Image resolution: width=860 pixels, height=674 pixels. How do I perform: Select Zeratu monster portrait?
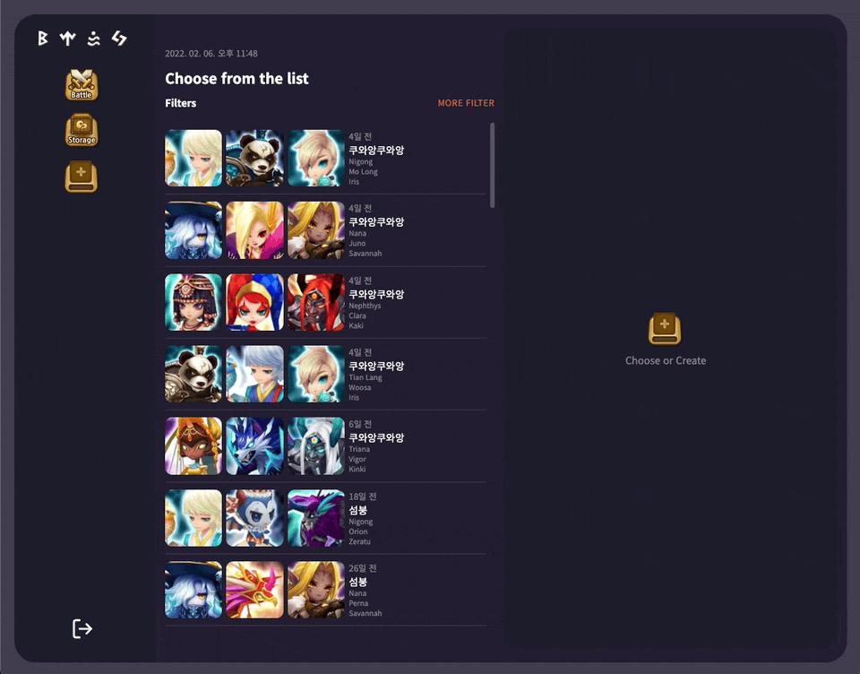pos(316,518)
